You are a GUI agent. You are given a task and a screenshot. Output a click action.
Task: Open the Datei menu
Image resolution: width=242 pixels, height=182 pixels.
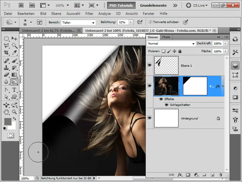pos(8,14)
